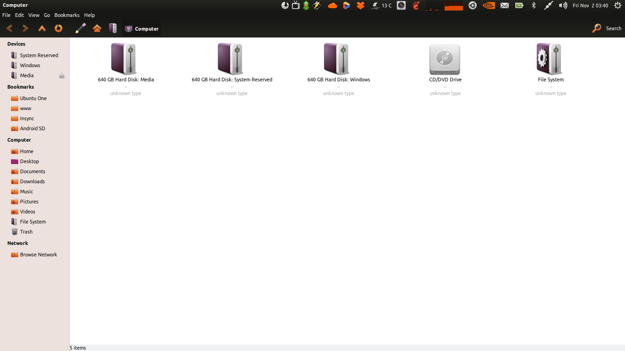Image resolution: width=625 pixels, height=351 pixels.
Task: Open the blue-yellow box indicator icon
Action: (346, 5)
